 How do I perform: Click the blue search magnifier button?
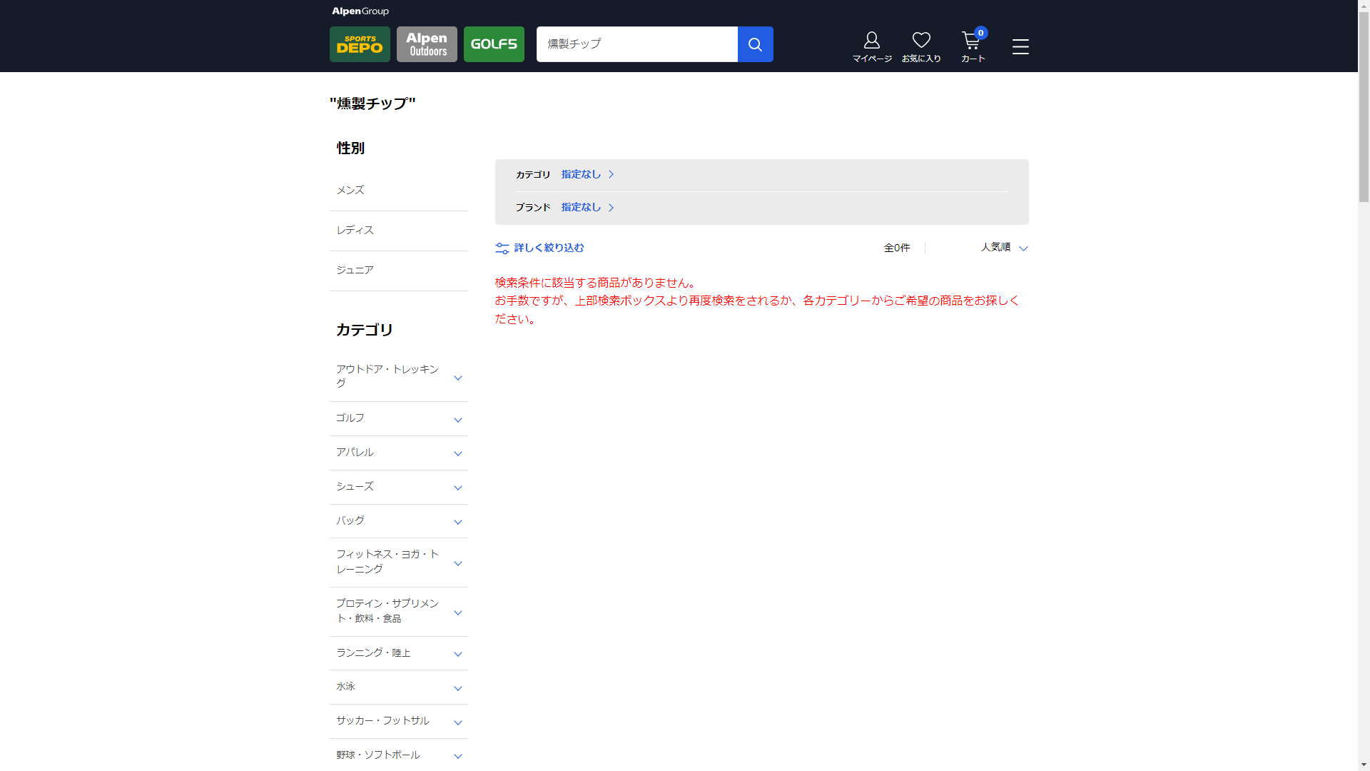coord(755,44)
